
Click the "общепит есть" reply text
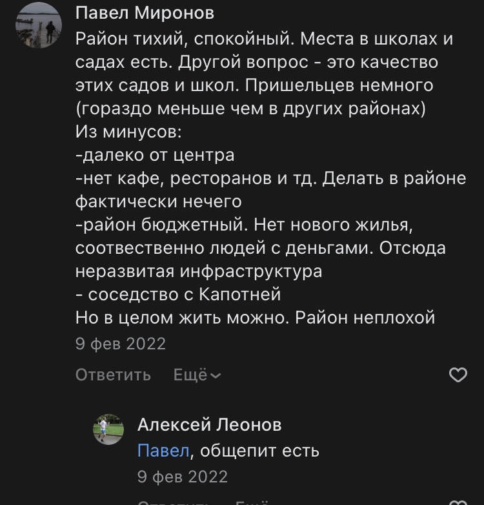click(x=260, y=451)
